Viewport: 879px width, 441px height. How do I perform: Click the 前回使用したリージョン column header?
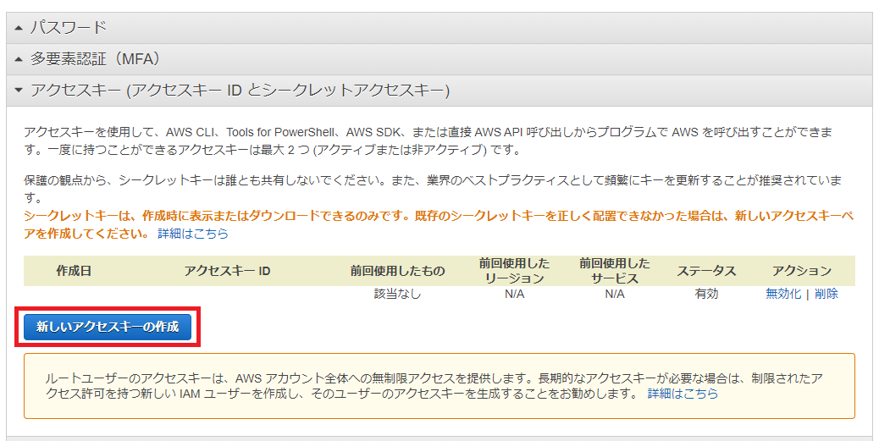(x=514, y=271)
